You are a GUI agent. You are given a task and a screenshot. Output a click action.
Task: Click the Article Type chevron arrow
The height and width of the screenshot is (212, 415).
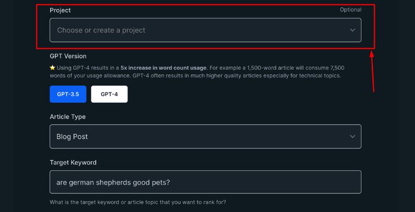(352, 137)
